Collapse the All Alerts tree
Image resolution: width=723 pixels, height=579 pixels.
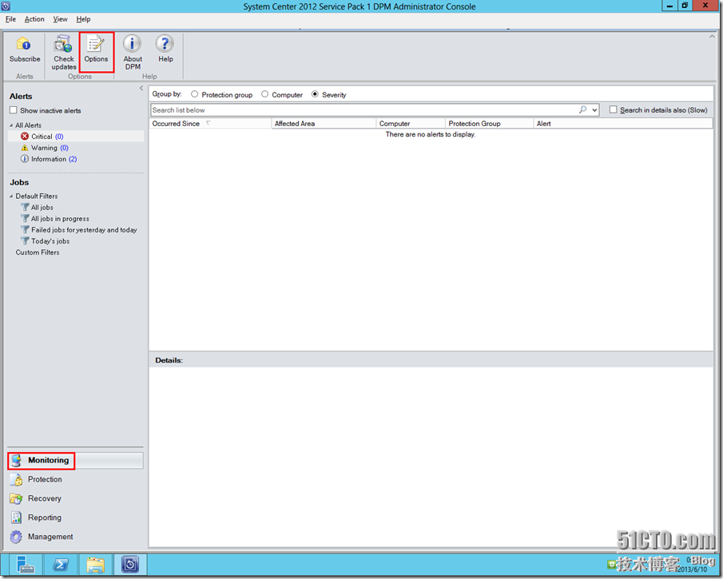click(11, 125)
